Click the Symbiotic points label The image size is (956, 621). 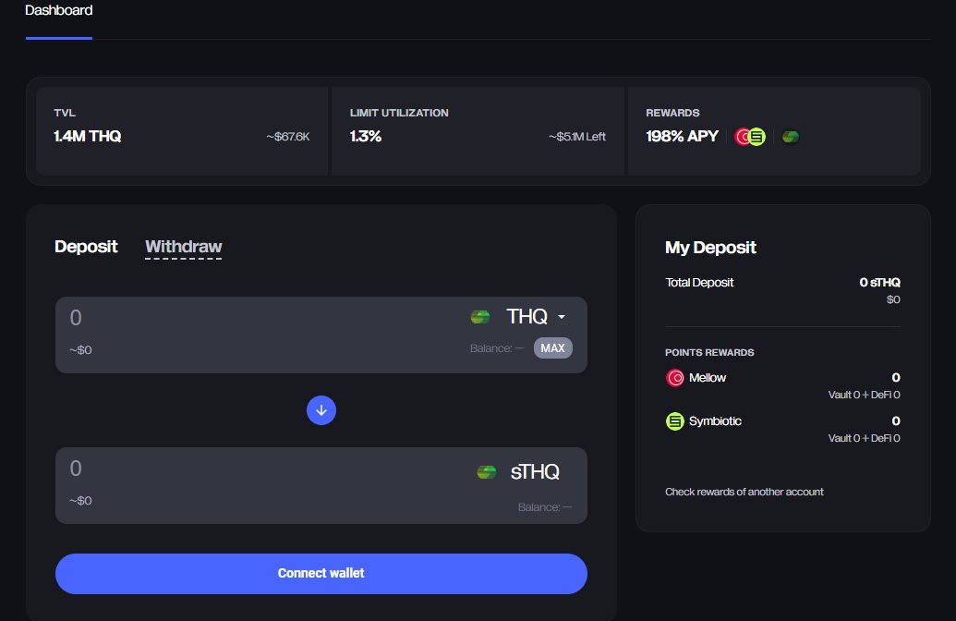pyautogui.click(x=715, y=420)
